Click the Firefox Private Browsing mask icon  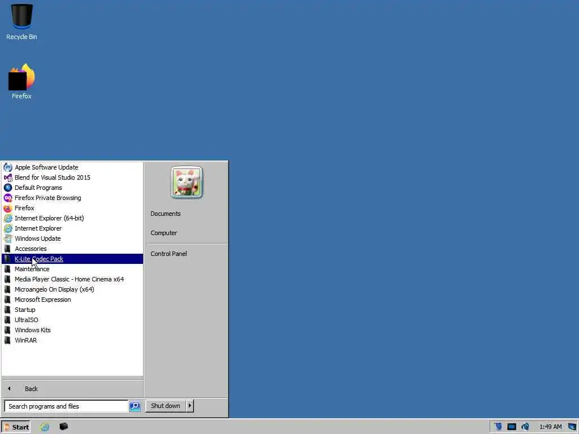pos(8,198)
